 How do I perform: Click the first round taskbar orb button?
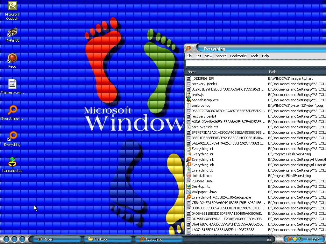pyautogui.click(x=6, y=239)
